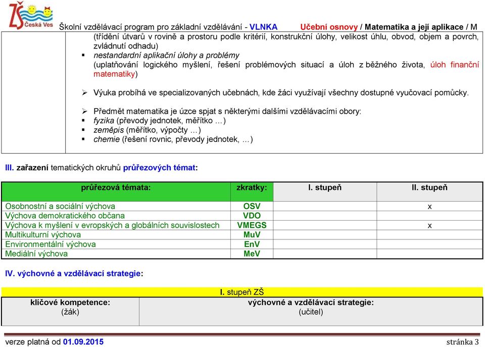This screenshot has width=485, height=347.
Task: Click the 'x' mark in the OSV row
Action: point(429,207)
